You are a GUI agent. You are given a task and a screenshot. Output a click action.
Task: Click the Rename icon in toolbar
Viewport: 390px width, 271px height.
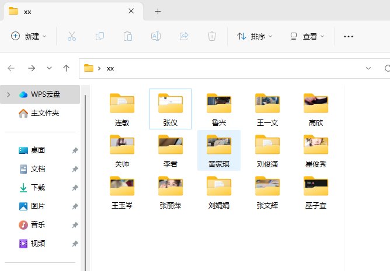coord(156,36)
